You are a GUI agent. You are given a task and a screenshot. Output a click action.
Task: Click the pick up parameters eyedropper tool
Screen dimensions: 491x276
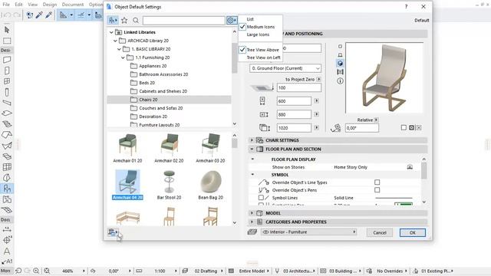(39, 15)
